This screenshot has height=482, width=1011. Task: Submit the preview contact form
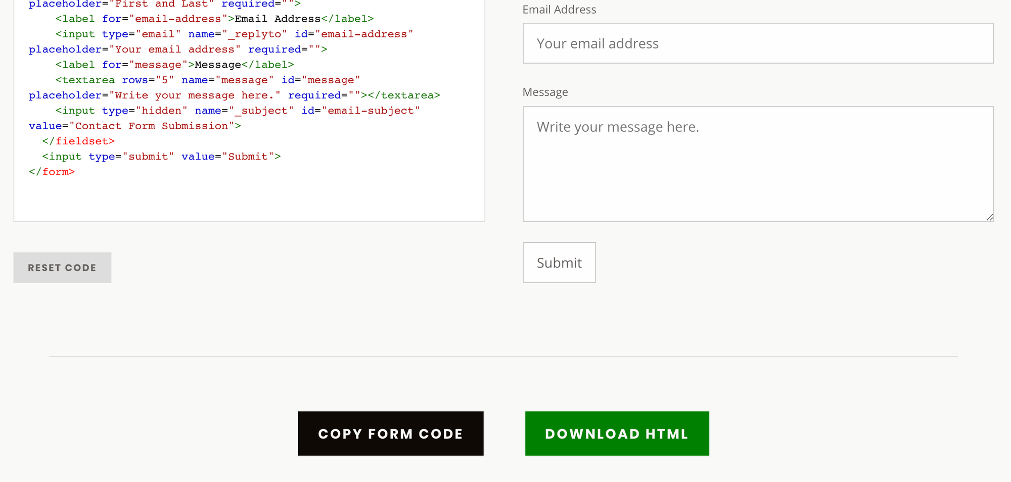559,262
